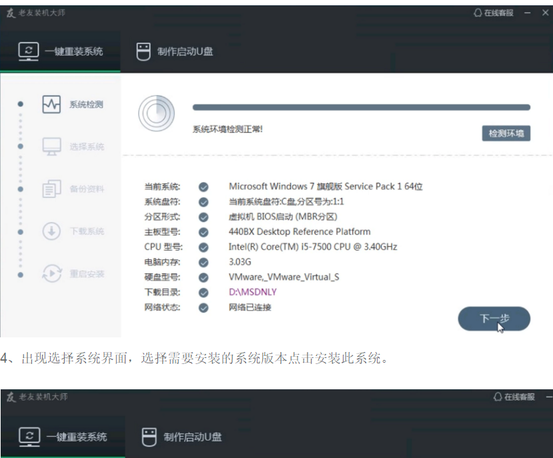
Task: Click the 3.03G memory value
Action: (x=240, y=262)
